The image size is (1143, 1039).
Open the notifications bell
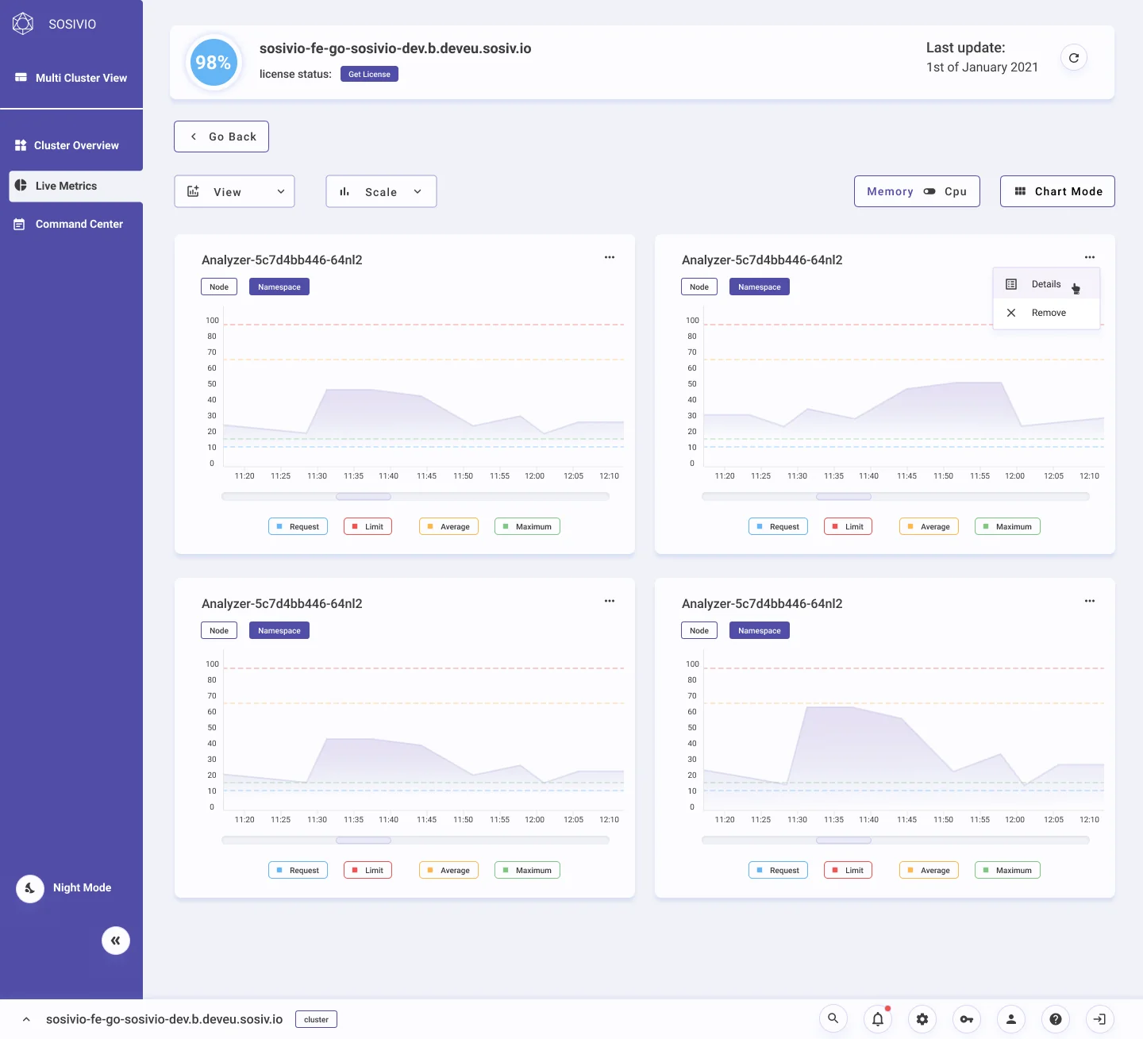pyautogui.click(x=878, y=1019)
